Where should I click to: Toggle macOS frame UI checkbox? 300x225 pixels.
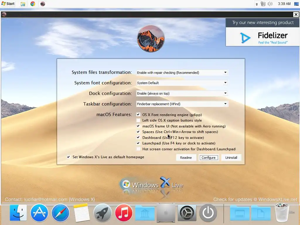tap(138, 126)
